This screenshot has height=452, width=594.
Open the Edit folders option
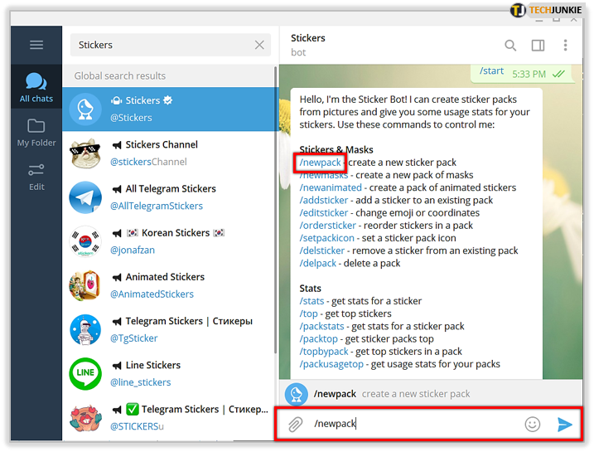[36, 177]
